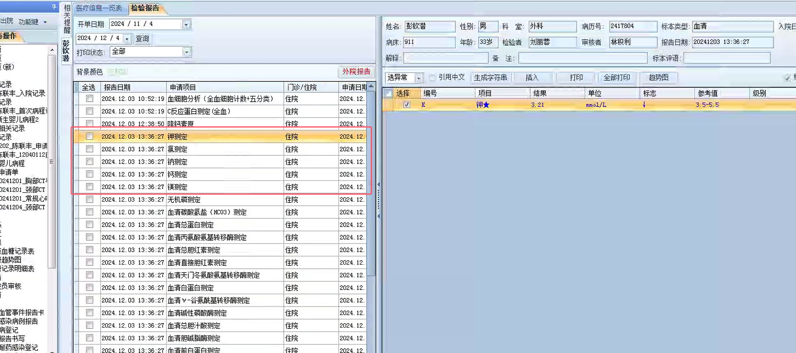
Task: Open the start date picker dropdown
Action: [186, 24]
